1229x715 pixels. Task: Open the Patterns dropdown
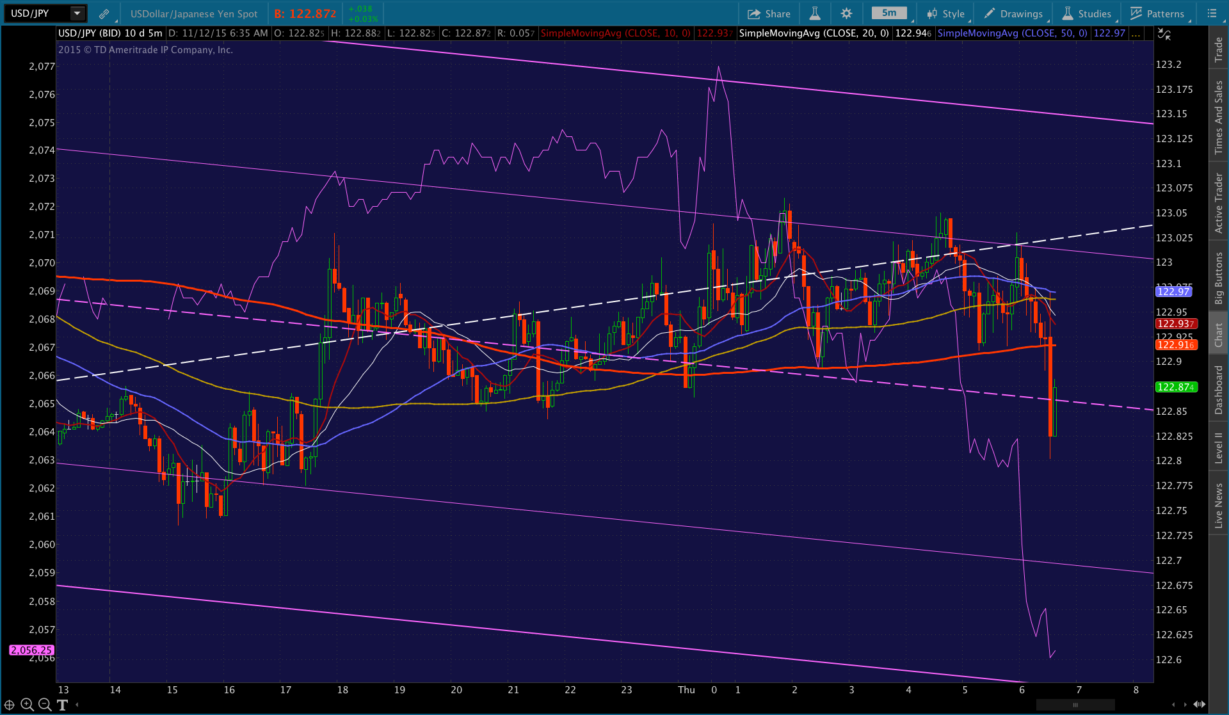click(1157, 13)
